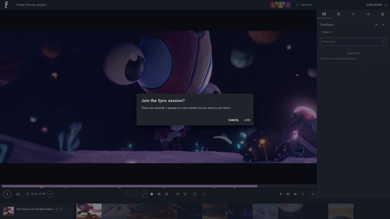Open the invite people tab icon
390x219 pixels.
pyautogui.click(x=368, y=14)
